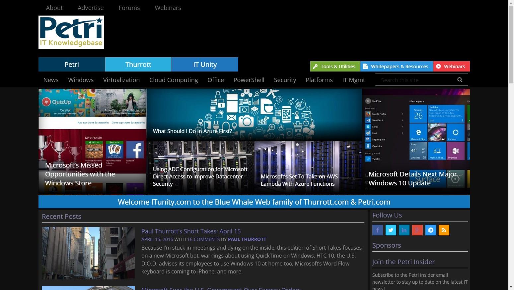Open the Windows menu
The width and height of the screenshot is (514, 290).
pyautogui.click(x=81, y=80)
